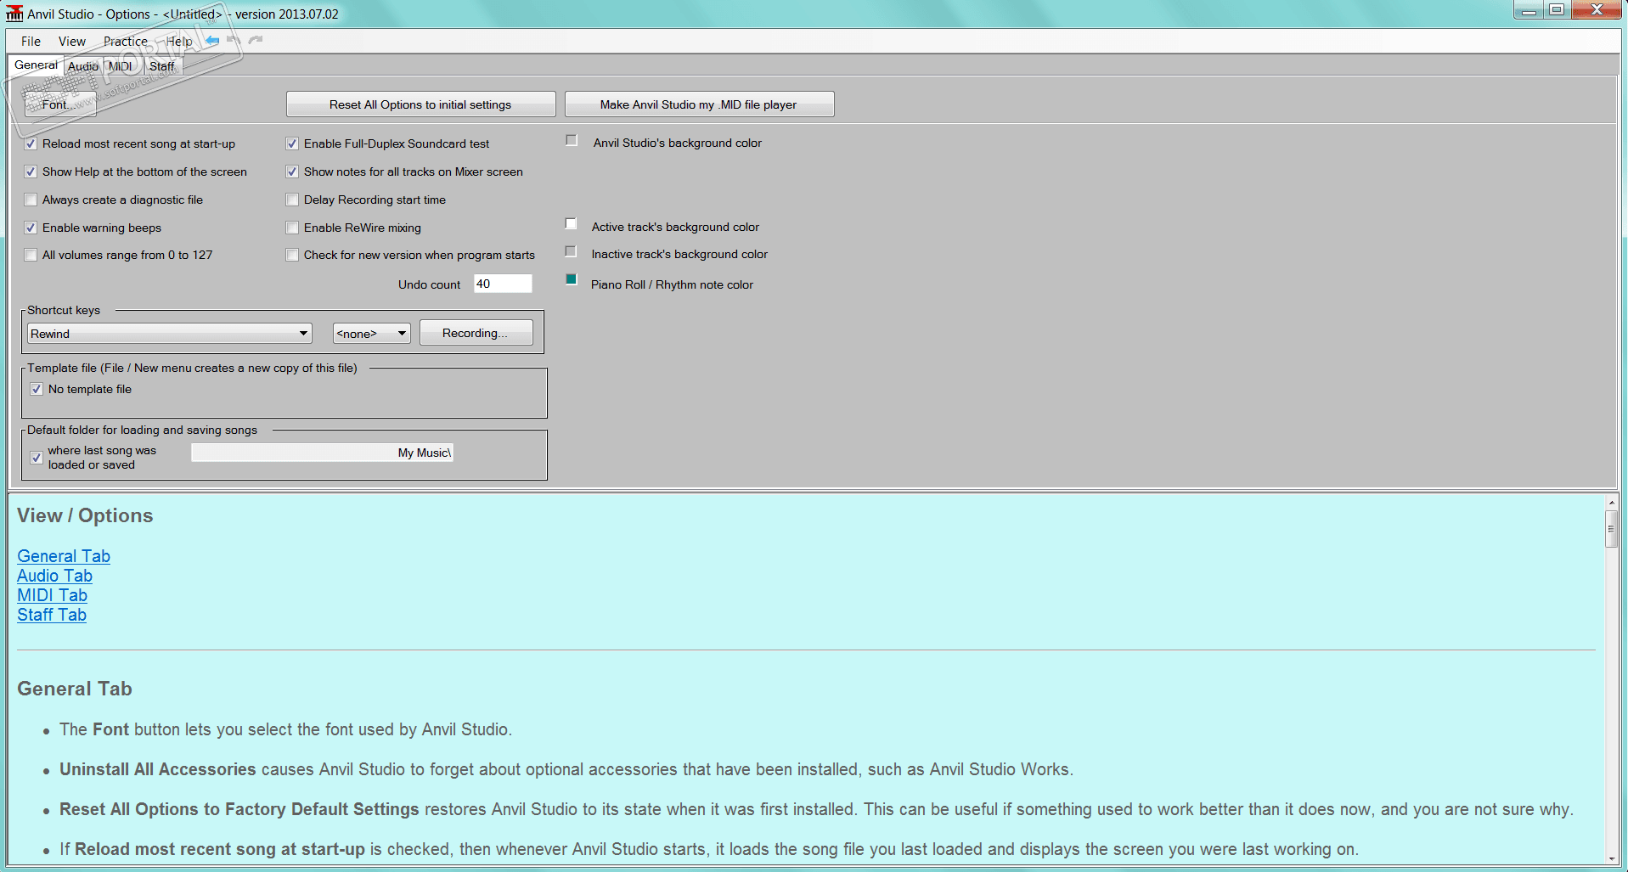The height and width of the screenshot is (872, 1628).
Task: Toggle Enable Full-Duplex Soundcard test
Action: click(x=292, y=143)
